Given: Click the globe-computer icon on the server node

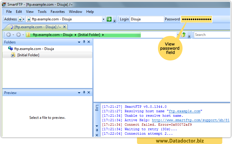Looking at the screenshot, I should coord(10,48).
